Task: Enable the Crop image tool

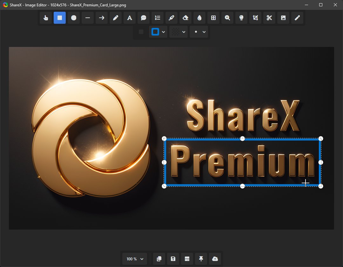Action: click(x=255, y=18)
